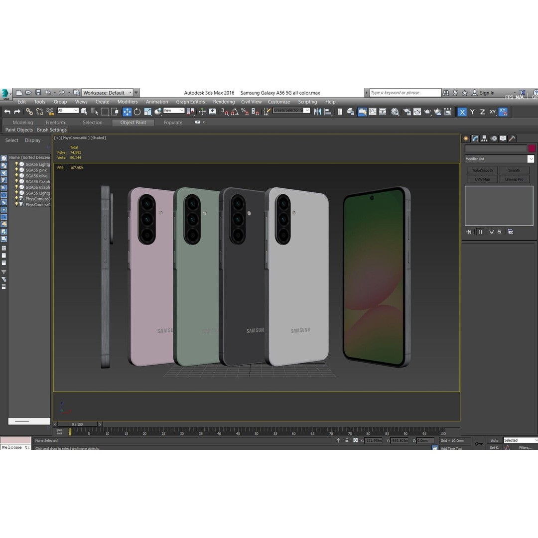Viewport: 538px width, 538px height.
Task: Save the scene with the floppy disk icon
Action: (38, 93)
